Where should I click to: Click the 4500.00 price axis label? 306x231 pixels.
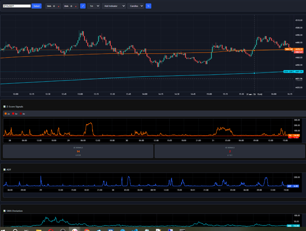[299, 28]
